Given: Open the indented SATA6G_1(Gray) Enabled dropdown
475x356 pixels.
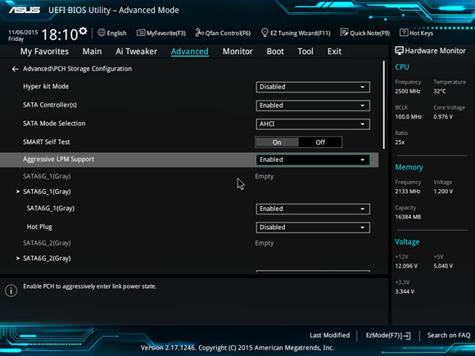Looking at the screenshot, I should tap(313, 209).
